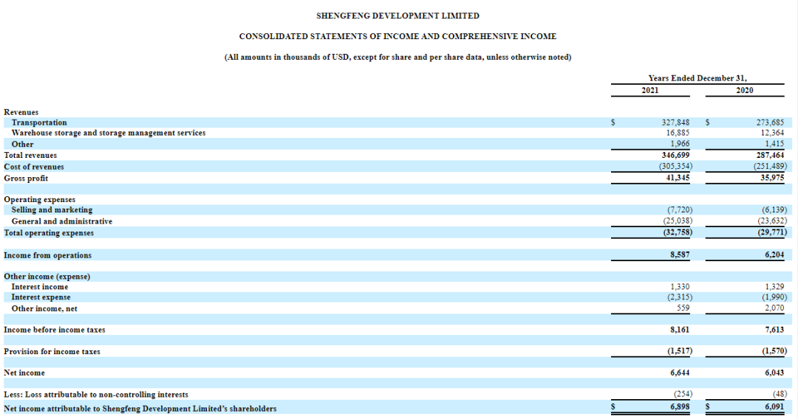798x419 pixels.
Task: Select Gross profit 2020 value 35,975
Action: [772, 178]
